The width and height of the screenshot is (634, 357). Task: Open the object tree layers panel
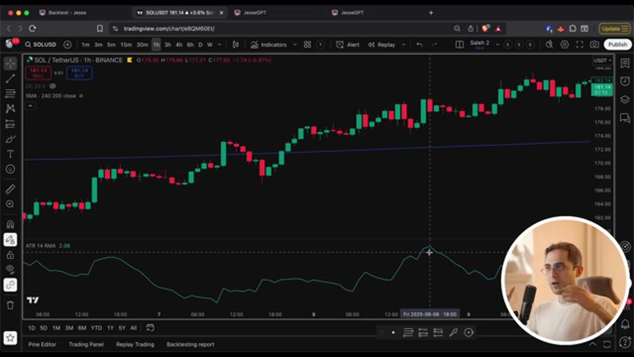625,99
